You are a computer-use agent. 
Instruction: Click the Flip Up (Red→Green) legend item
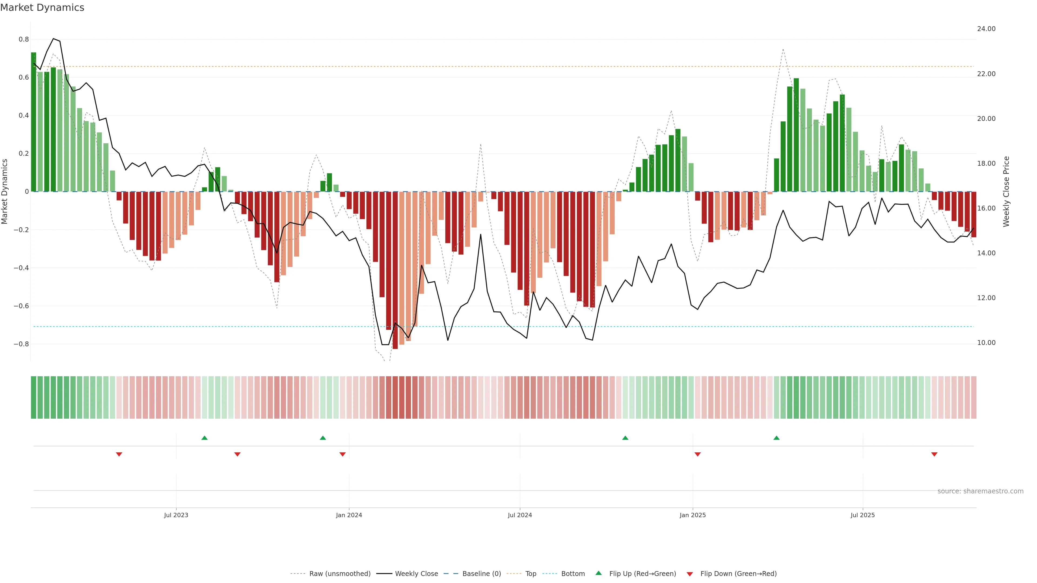[x=642, y=574]
